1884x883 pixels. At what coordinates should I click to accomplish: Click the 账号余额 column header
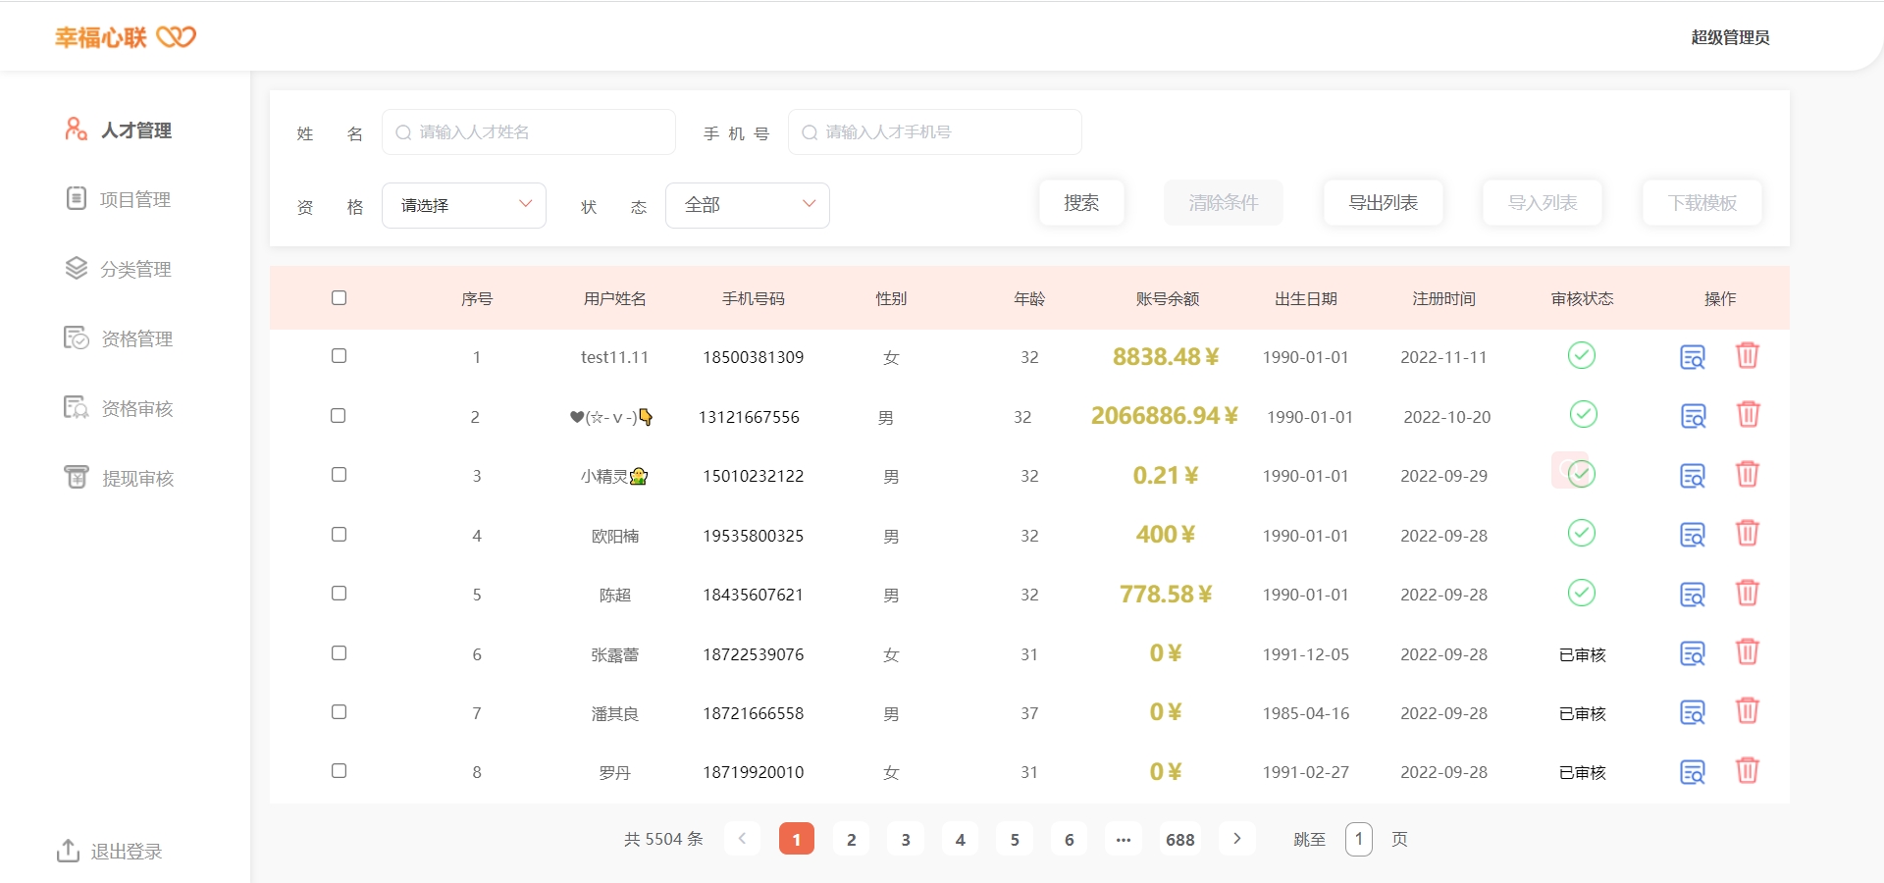(1168, 298)
